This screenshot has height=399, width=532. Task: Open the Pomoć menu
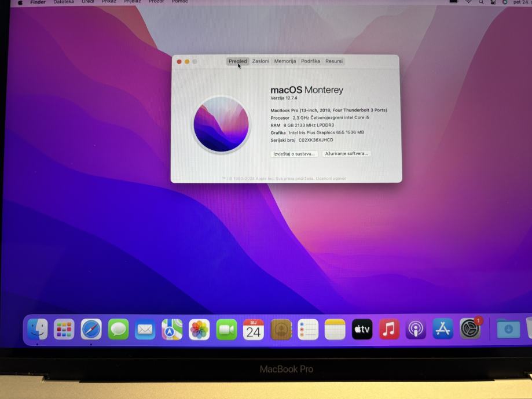[x=180, y=2]
